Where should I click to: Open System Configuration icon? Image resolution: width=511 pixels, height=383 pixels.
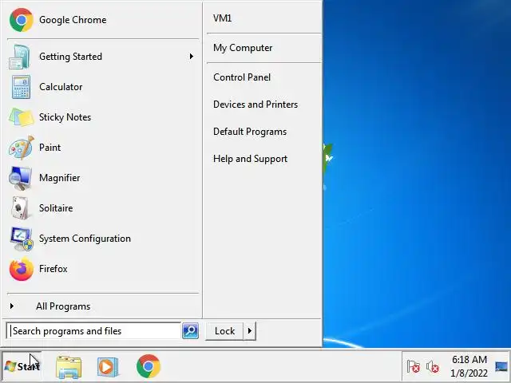pos(22,239)
